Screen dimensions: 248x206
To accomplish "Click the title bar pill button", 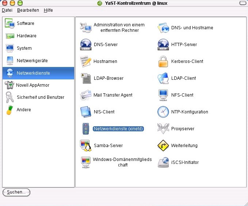I will point(243,3).
